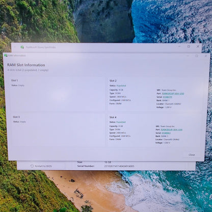Open Slot 2 part number link
The image size is (212, 212).
(x=173, y=94)
